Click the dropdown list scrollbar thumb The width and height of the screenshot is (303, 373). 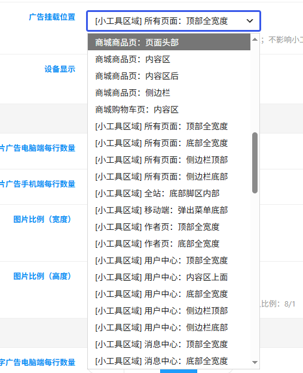coord(255,163)
